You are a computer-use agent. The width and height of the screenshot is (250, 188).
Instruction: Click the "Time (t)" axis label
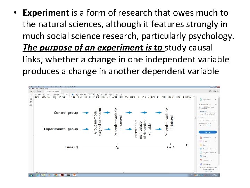(72, 147)
